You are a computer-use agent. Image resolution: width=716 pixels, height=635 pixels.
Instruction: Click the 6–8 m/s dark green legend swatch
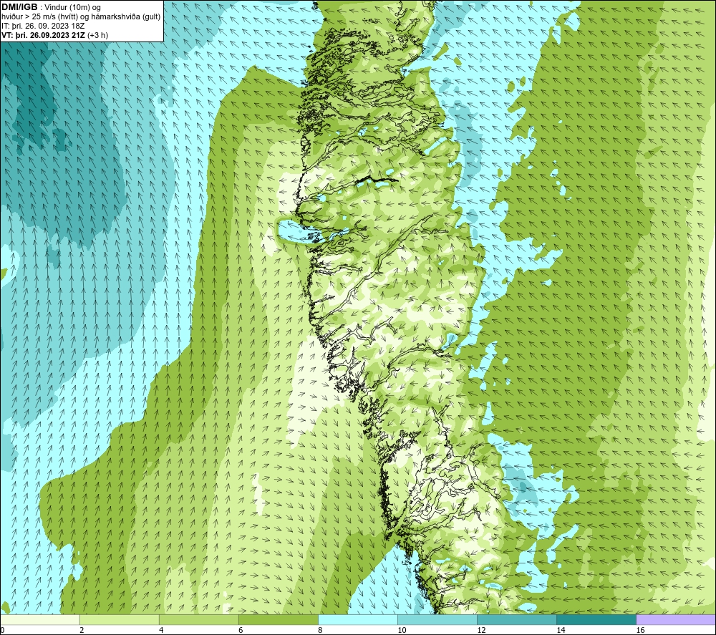pos(278,620)
